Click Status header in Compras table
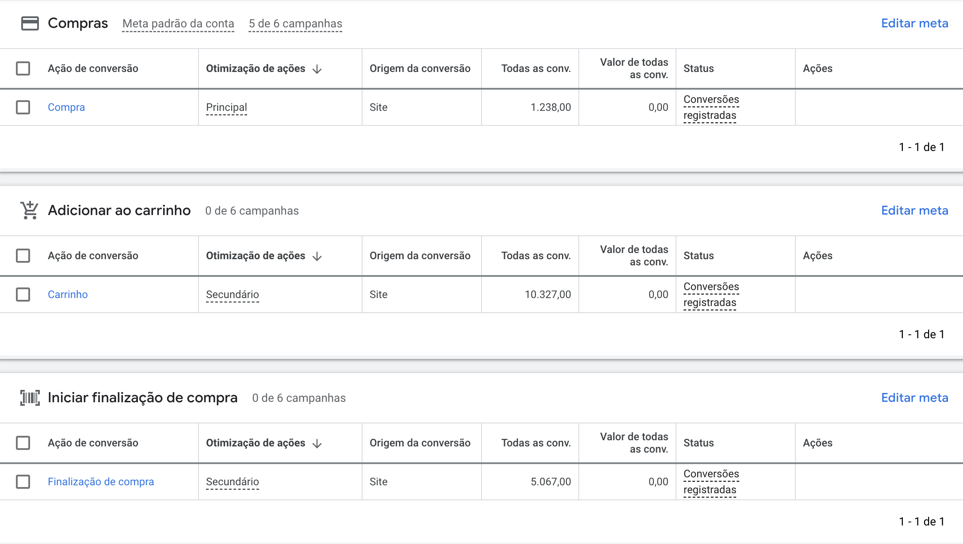The height and width of the screenshot is (544, 963). [699, 68]
